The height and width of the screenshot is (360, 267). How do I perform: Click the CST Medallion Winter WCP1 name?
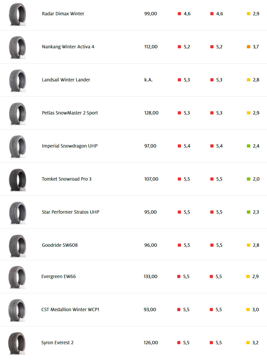pos(70,310)
